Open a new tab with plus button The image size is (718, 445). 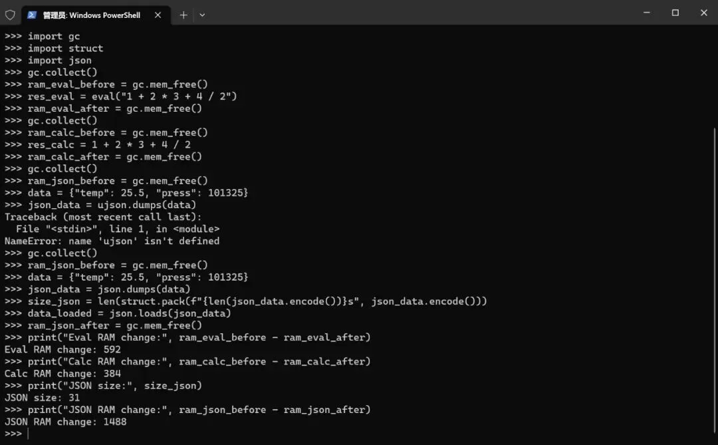pos(183,15)
